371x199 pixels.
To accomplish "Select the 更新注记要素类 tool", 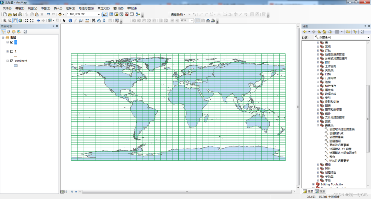I will pyautogui.click(x=339, y=145).
